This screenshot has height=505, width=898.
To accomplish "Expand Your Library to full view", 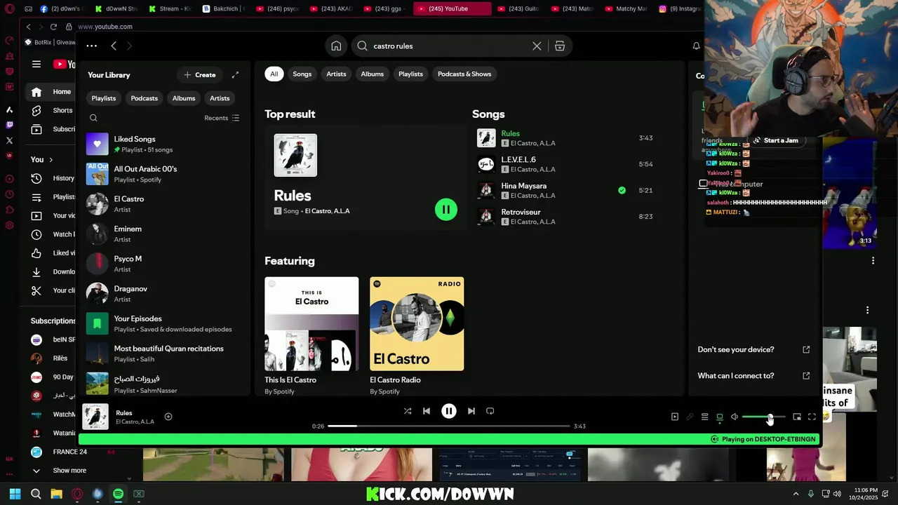I will pyautogui.click(x=235, y=74).
